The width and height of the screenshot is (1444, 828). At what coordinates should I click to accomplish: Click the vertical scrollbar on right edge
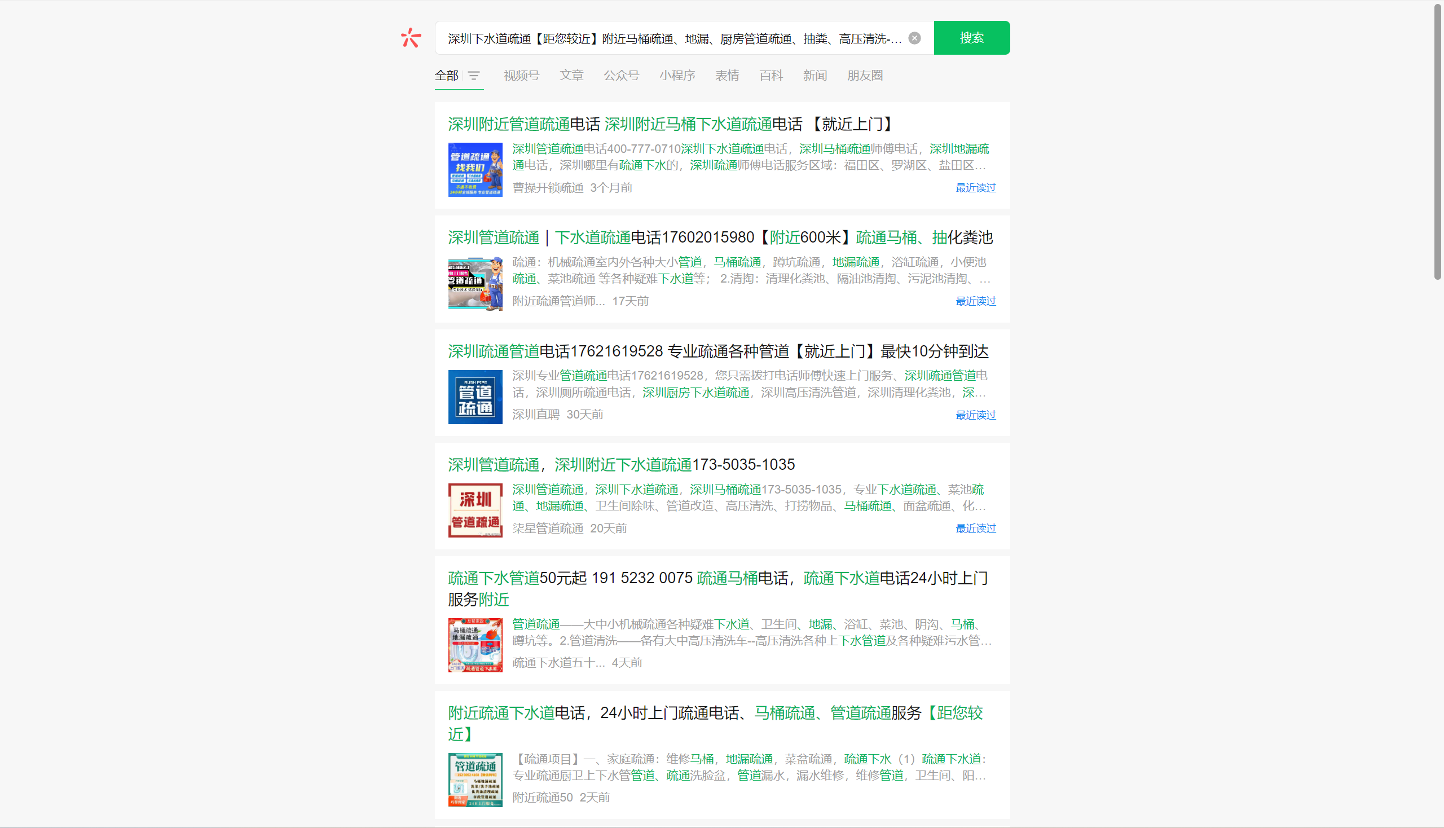pos(1437,142)
